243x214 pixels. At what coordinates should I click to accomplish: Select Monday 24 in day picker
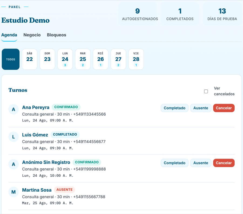[x=65, y=59]
